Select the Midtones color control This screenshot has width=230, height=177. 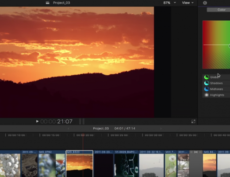point(216,89)
